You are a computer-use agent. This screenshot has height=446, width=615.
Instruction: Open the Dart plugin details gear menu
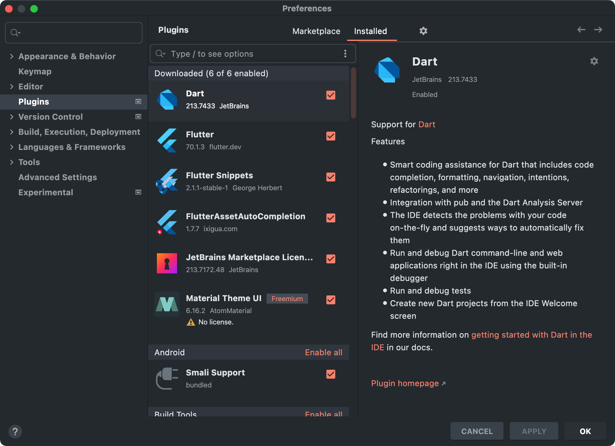(x=594, y=61)
